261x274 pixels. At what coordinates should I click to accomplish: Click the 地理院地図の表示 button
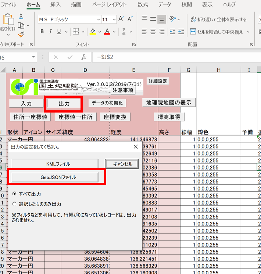169,102
